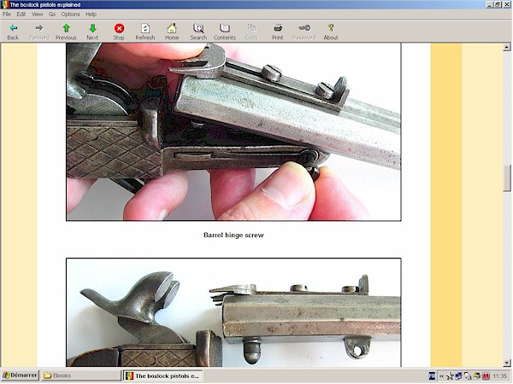Screen dimensions: 513x384
Task: Click the FR language indicator
Action: pyautogui.click(x=432, y=376)
